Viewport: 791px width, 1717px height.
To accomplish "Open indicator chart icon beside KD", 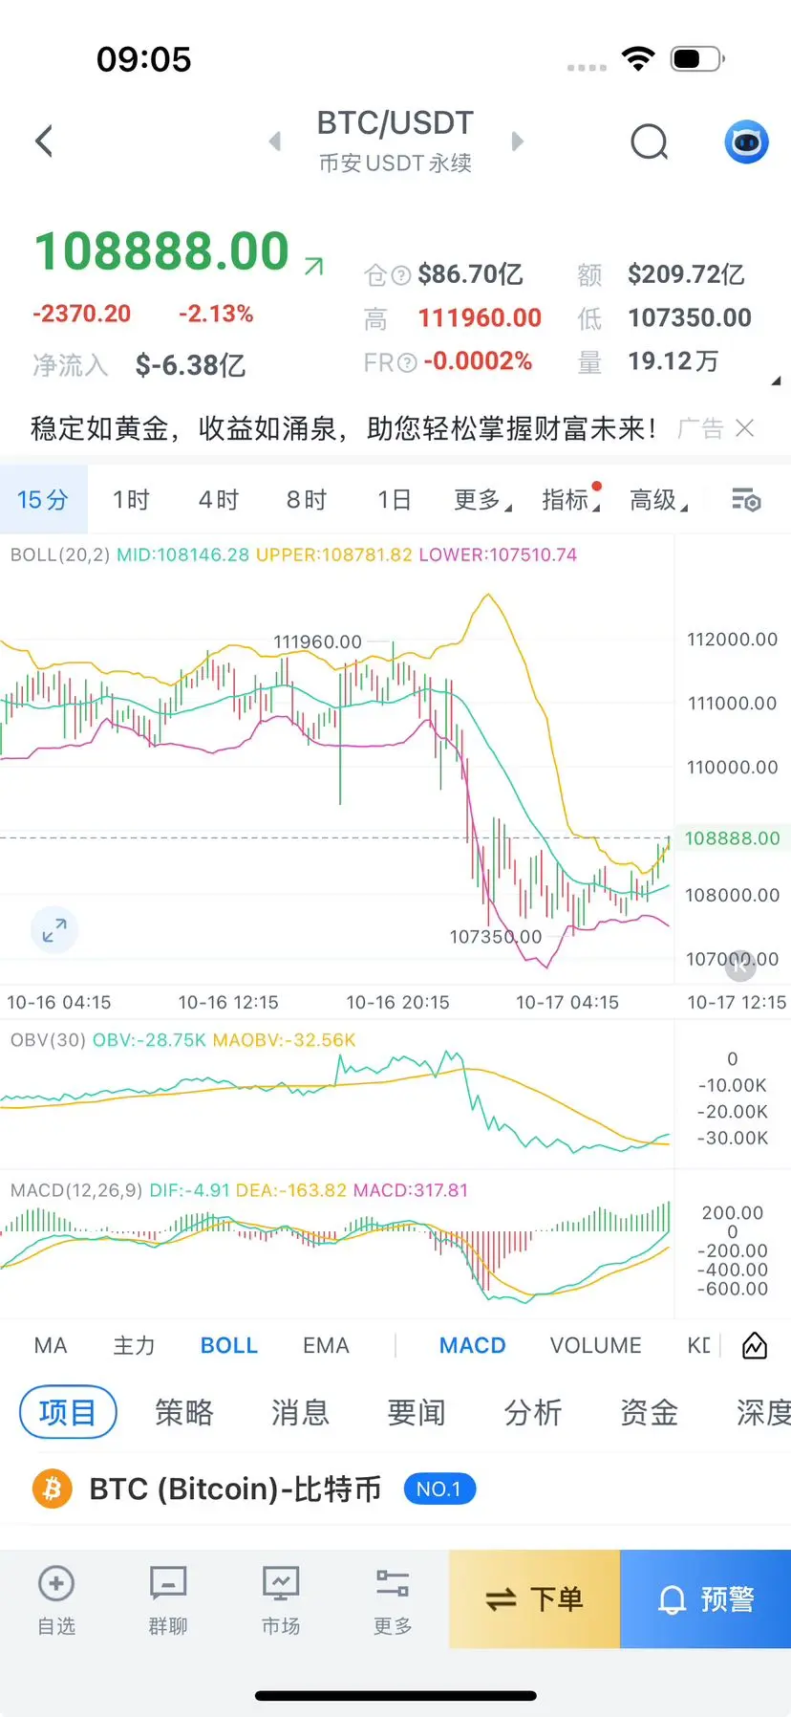I will [755, 1345].
